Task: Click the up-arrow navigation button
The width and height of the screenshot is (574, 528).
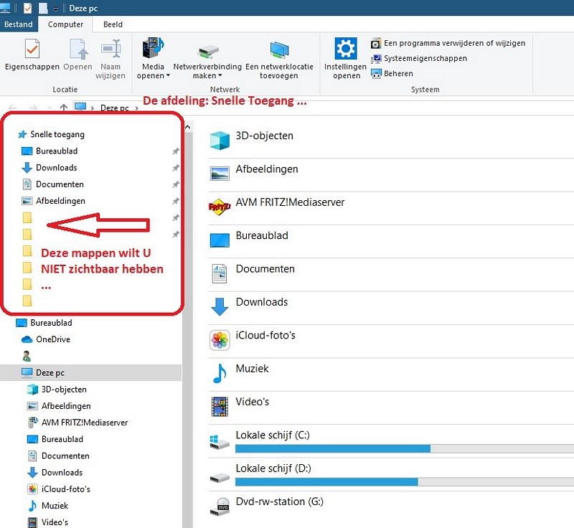Action: pos(64,108)
